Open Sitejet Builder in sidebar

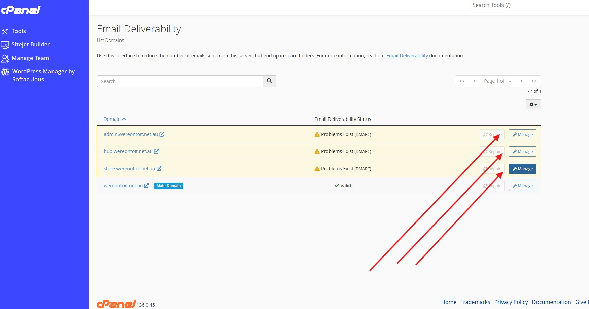point(31,44)
